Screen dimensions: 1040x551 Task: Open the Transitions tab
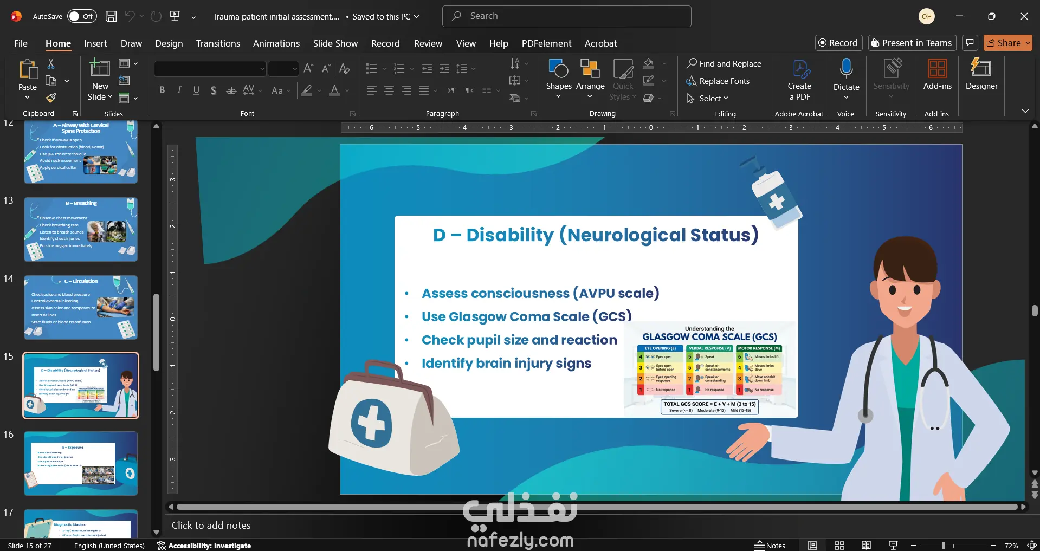tap(218, 43)
